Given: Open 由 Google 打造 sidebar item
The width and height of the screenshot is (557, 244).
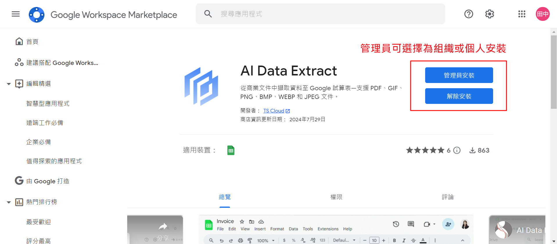Looking at the screenshot, I should (42, 181).
